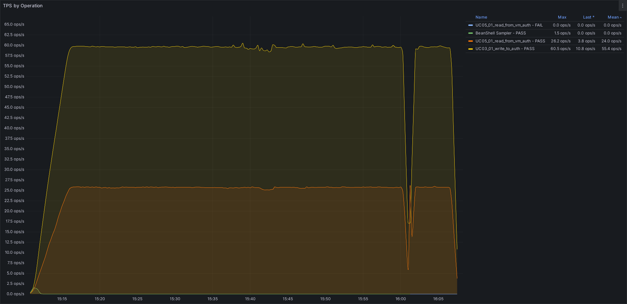
Task: Open the TPS by Operation panel title
Action: 23,6
